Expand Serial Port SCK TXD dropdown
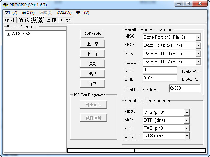Image resolution: width=210 pixels, height=157 pixels. pos(186,128)
